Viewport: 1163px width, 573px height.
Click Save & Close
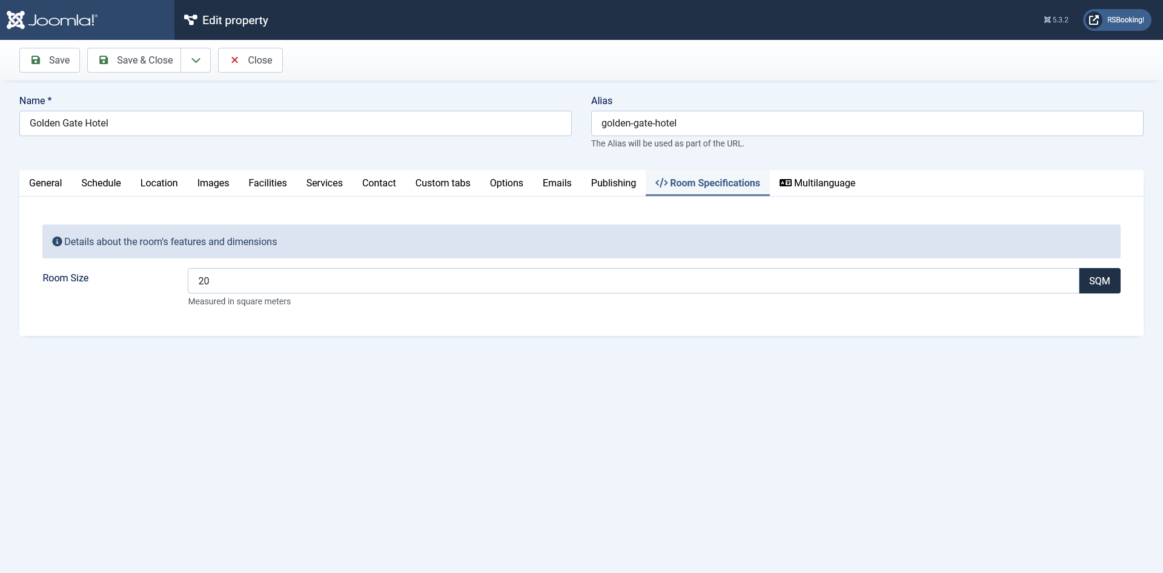[134, 60]
